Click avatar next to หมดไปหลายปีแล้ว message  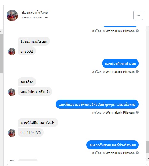[12, 92]
